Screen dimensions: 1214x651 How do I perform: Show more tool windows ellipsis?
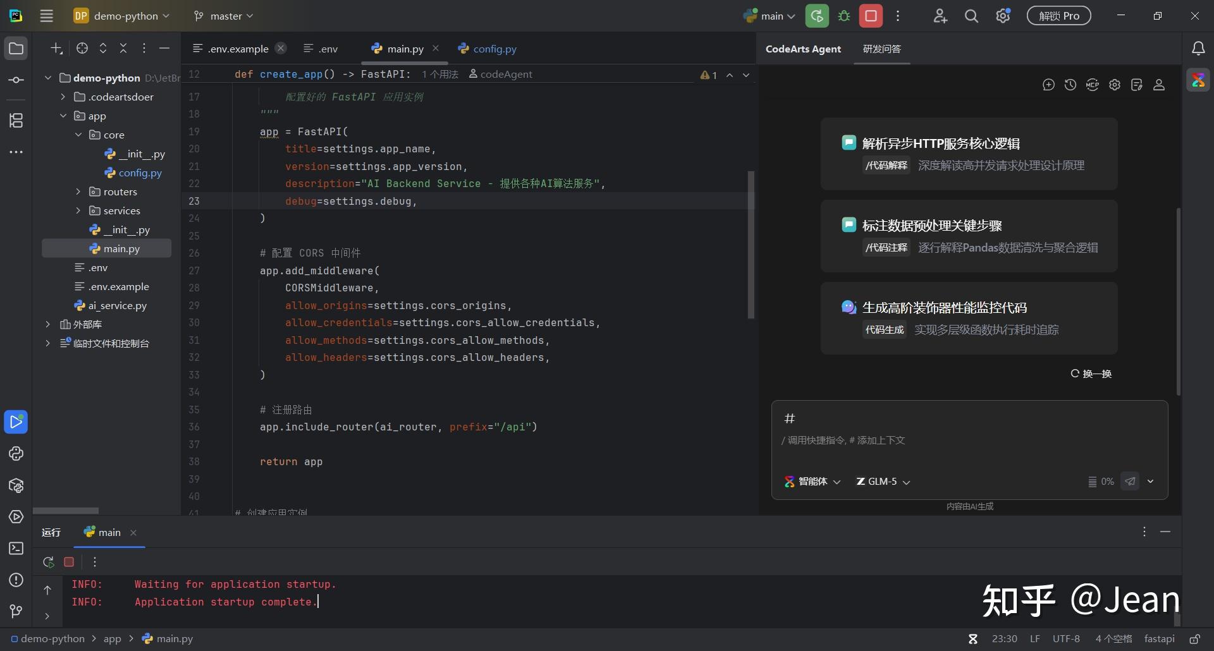16,152
